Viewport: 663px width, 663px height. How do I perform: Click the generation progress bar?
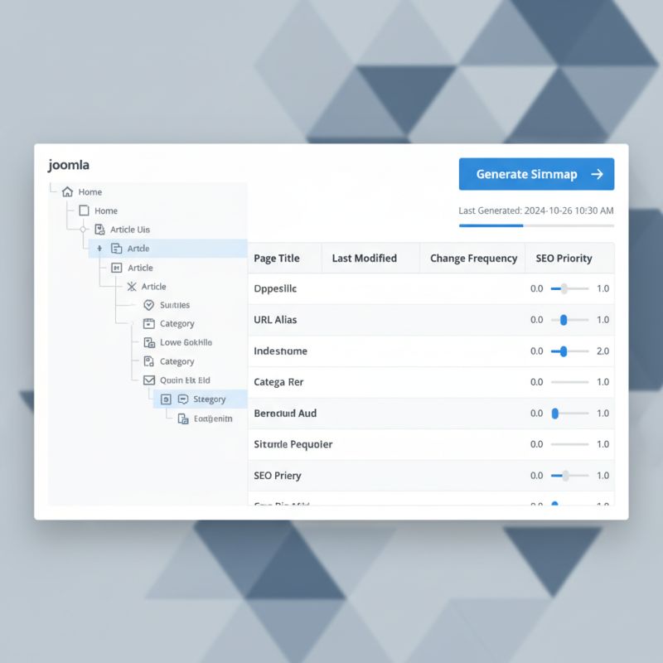click(x=536, y=225)
